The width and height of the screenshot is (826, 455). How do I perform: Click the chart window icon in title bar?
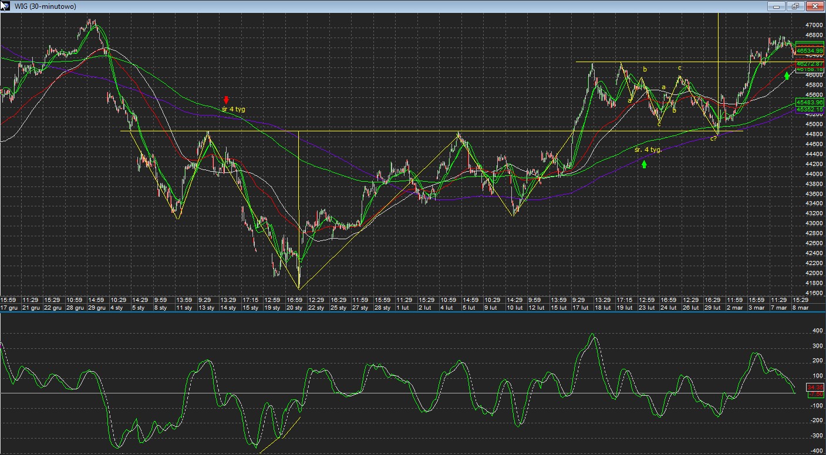(5, 6)
